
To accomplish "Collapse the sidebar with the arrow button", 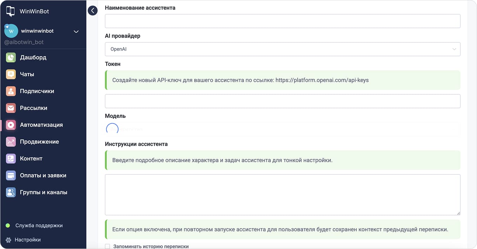I will click(92, 11).
